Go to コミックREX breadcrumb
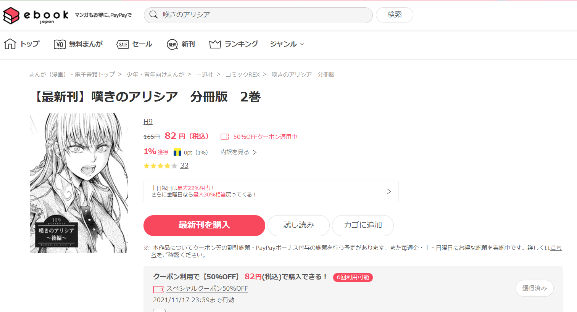 242,75
